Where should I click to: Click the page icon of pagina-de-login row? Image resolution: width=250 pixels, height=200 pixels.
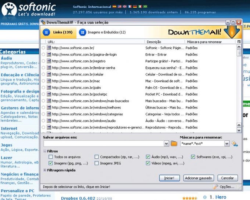(49, 54)
